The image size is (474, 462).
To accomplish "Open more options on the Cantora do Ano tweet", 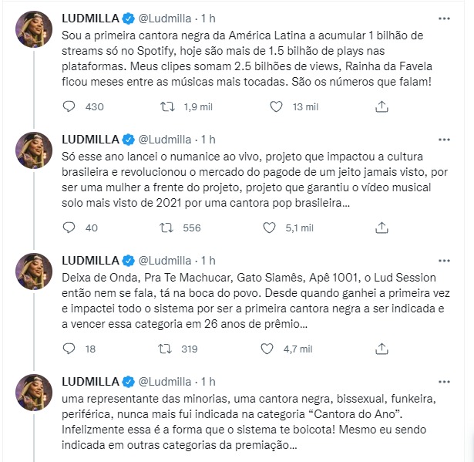I will click(444, 381).
